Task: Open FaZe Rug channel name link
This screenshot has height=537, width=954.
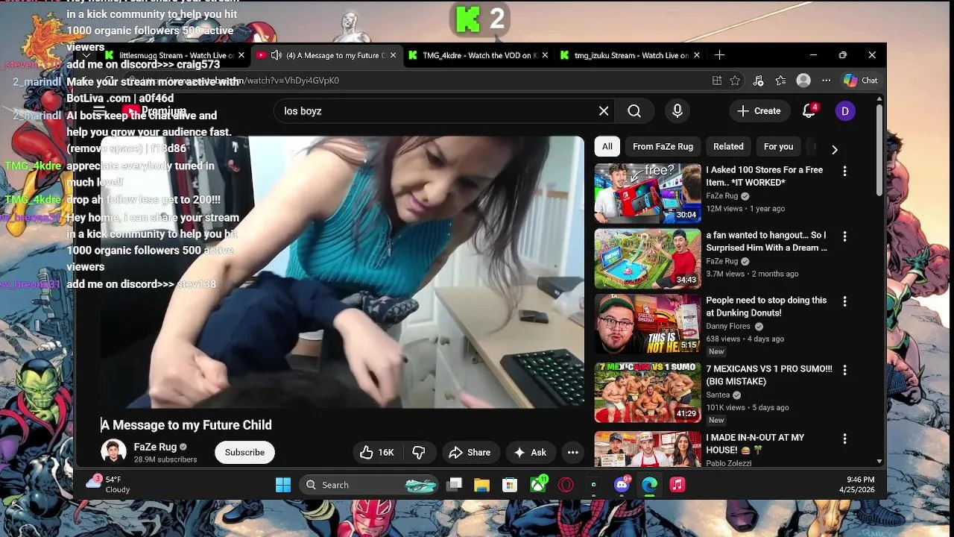Action: [x=155, y=447]
